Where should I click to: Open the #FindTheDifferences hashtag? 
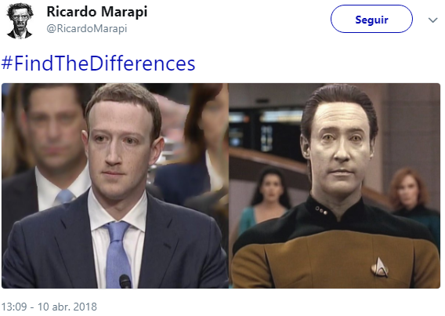[x=98, y=63]
